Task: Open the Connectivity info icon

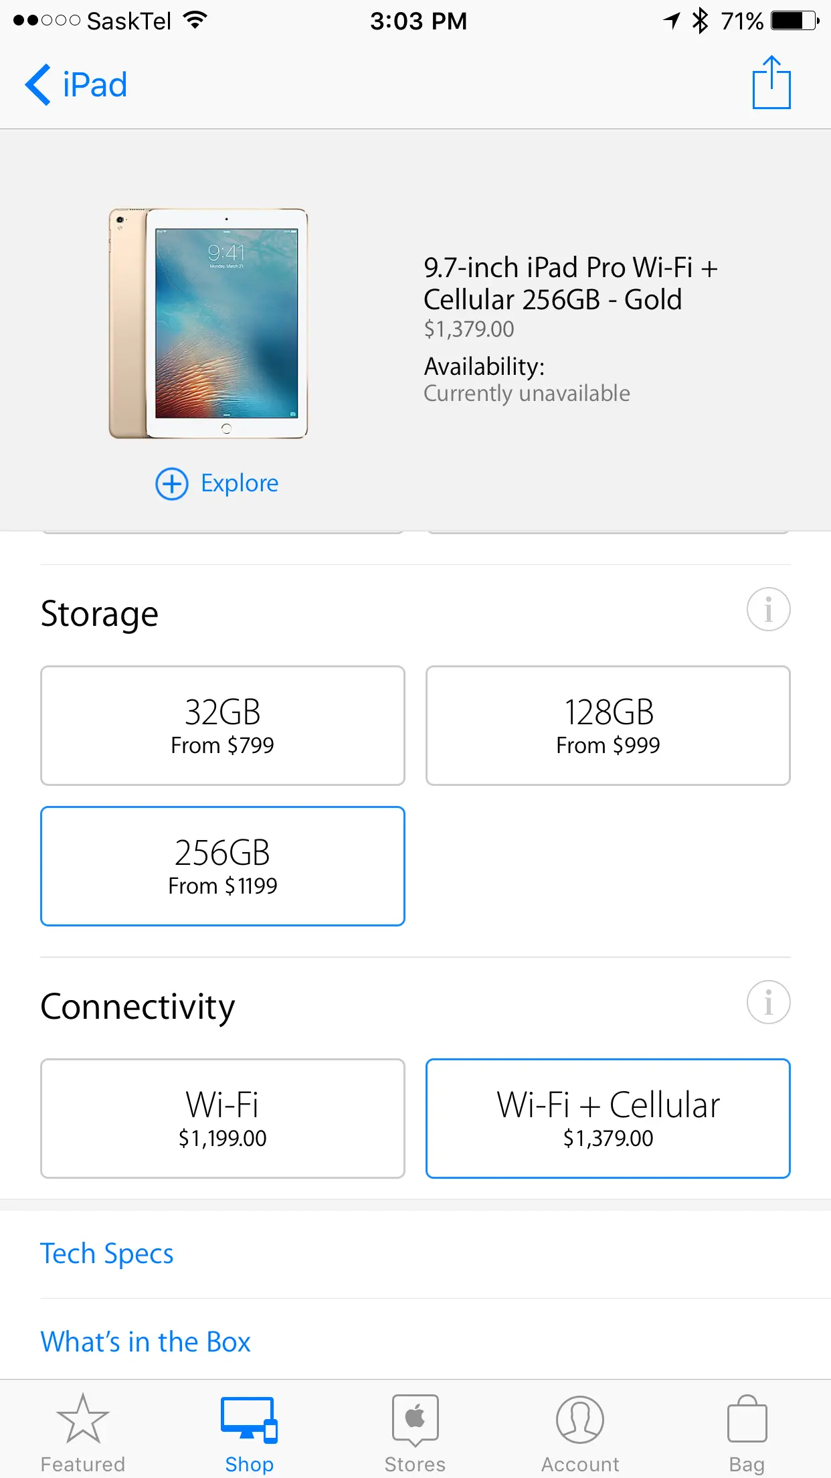Action: (x=768, y=1003)
